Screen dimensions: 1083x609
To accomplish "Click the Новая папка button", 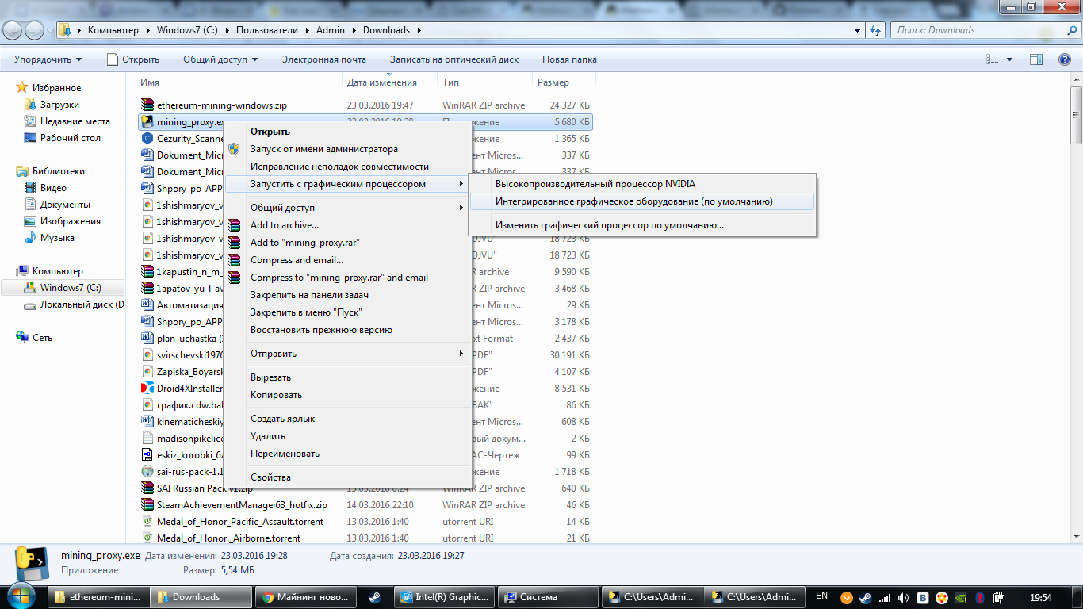I will click(x=569, y=59).
